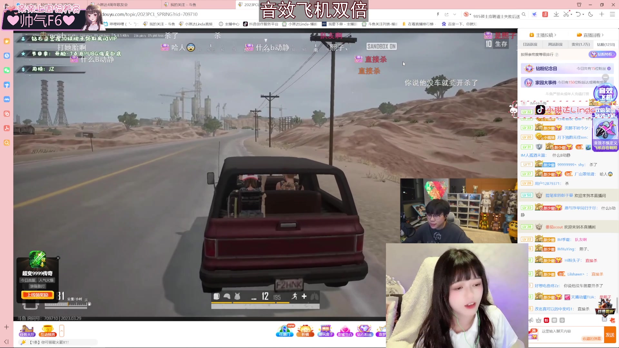Open the 哔哩哔哩 bookmark
The height and width of the screenshot is (348, 619).
pos(120,24)
